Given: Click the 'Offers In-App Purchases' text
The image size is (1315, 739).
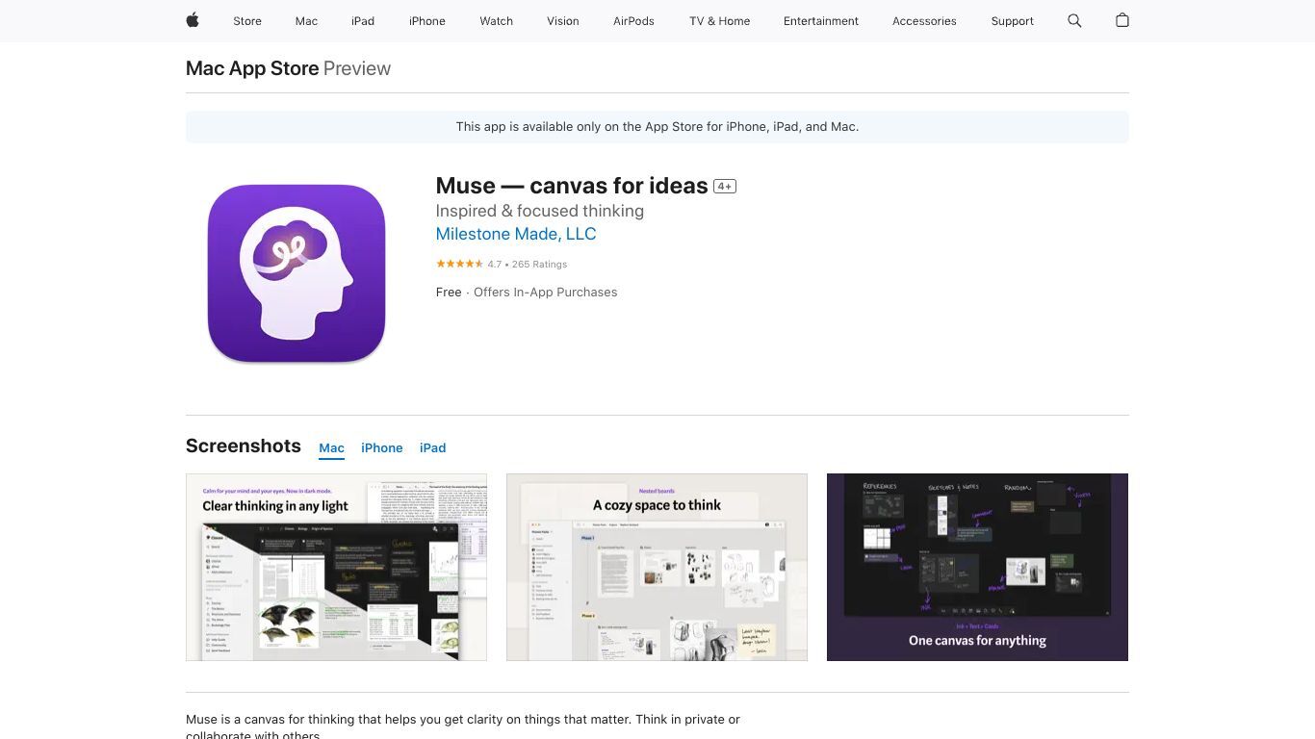Looking at the screenshot, I should click(x=546, y=293).
